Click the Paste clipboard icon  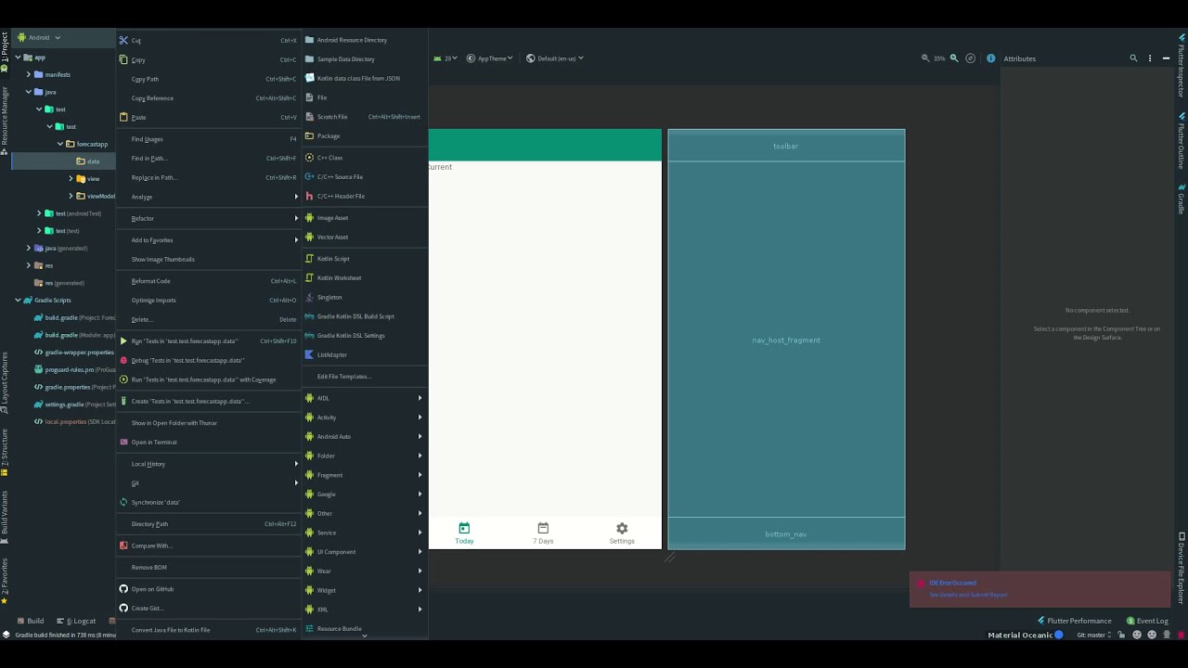[123, 117]
